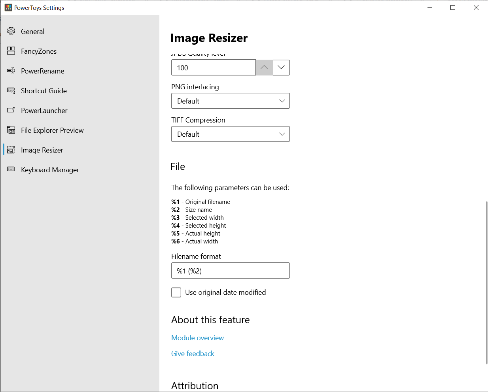
Task: Click the Filename format text box
Action: click(231, 271)
